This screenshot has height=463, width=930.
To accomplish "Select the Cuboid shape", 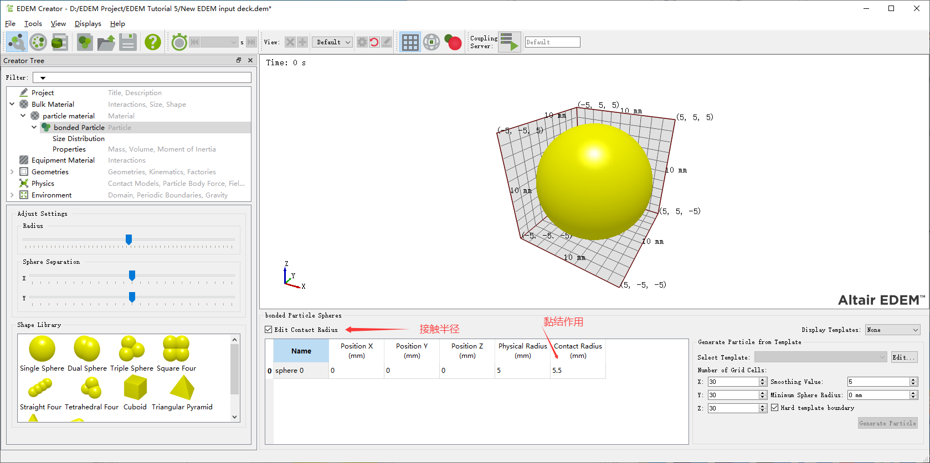I will (x=135, y=393).
